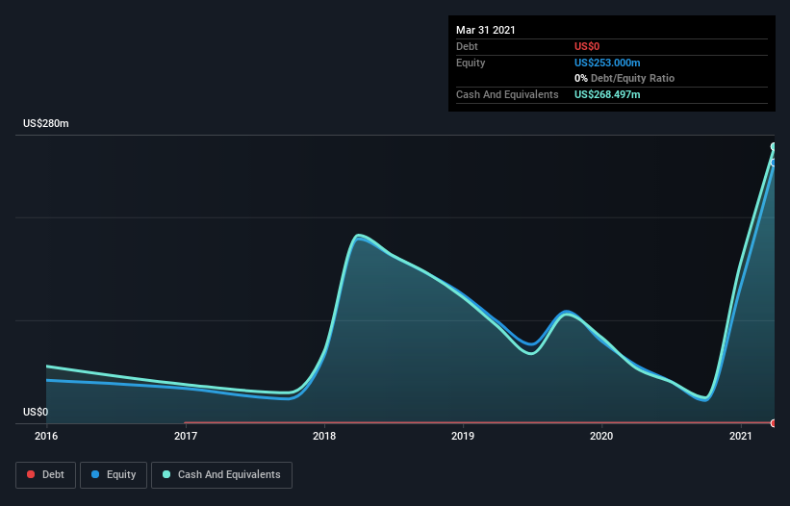Image resolution: width=790 pixels, height=506 pixels.
Task: Click the teal dot in Cash legend
Action: (x=166, y=474)
